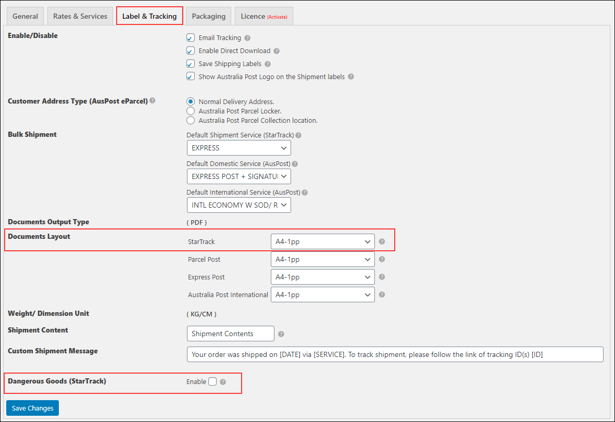
Task: Uncheck the Email Tracking checkbox
Action: pyautogui.click(x=191, y=37)
